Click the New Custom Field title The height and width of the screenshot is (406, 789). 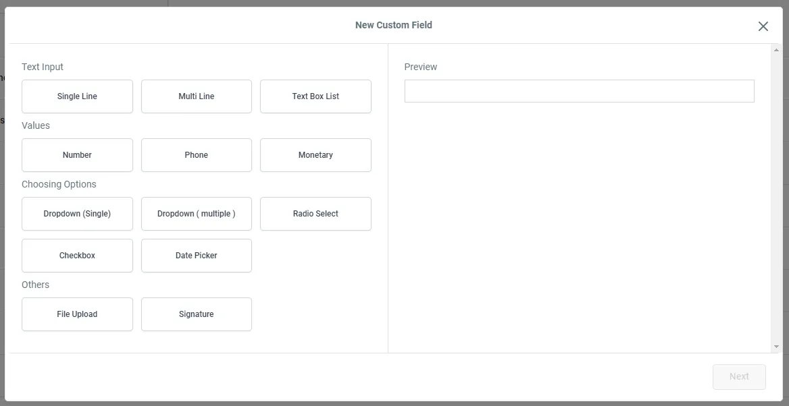394,25
